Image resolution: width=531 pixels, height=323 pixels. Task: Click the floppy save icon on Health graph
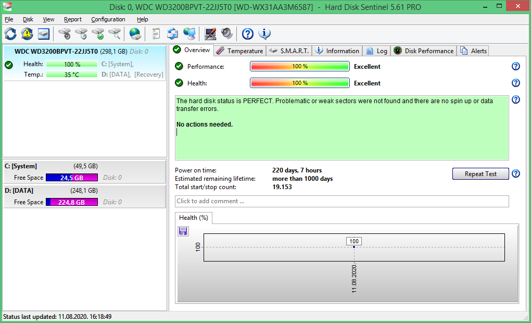point(183,231)
